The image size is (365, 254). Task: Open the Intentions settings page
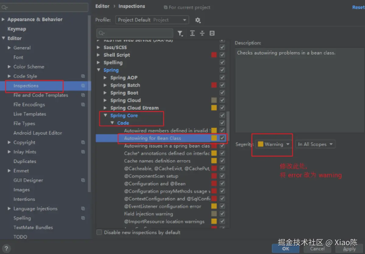tap(24, 199)
